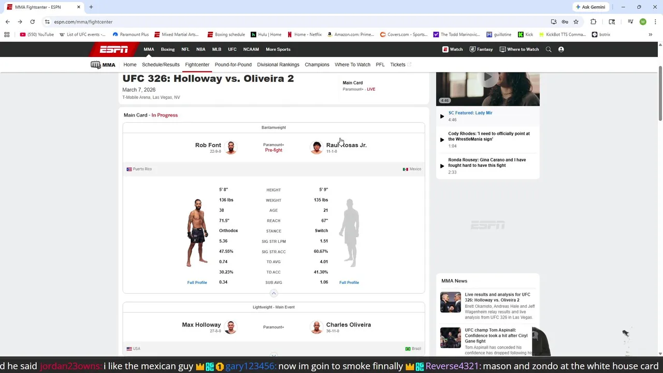Open the PFL tab
The height and width of the screenshot is (373, 663).
point(380,65)
